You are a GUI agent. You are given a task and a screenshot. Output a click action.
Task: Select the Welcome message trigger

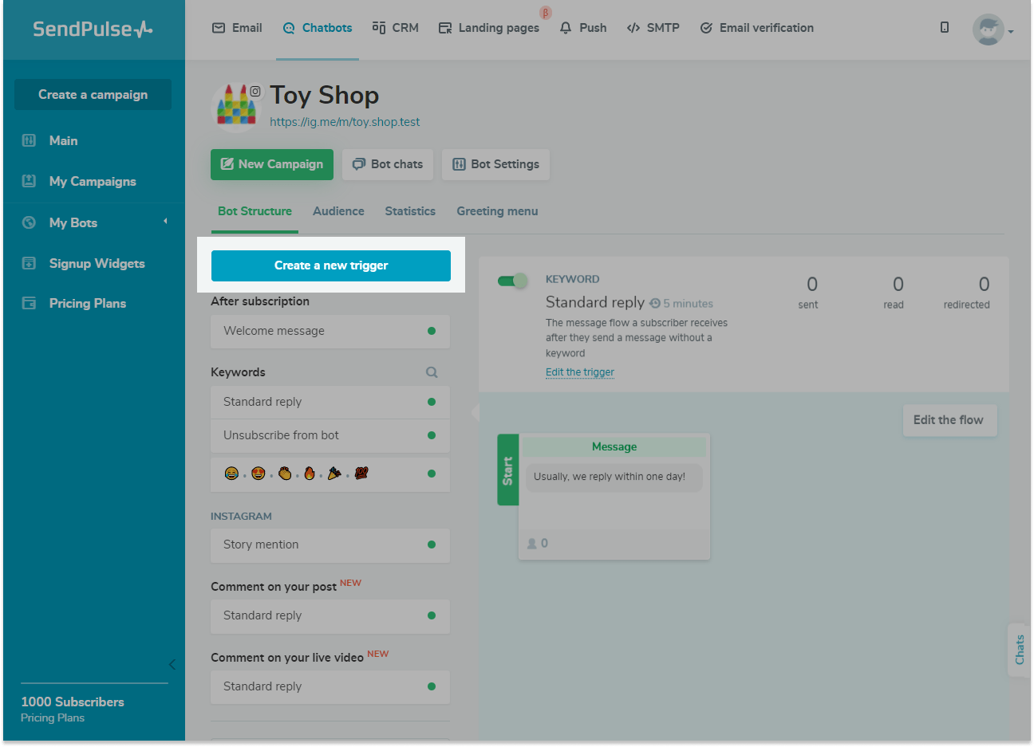tap(330, 332)
